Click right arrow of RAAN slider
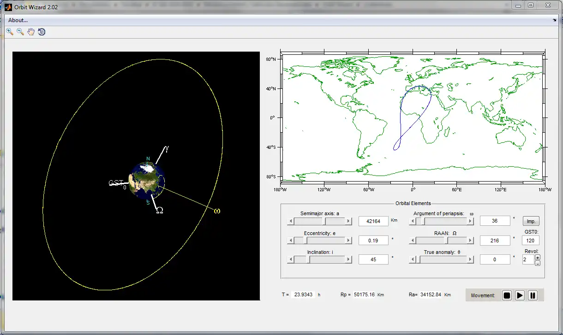The image size is (563, 335). tap(470, 241)
